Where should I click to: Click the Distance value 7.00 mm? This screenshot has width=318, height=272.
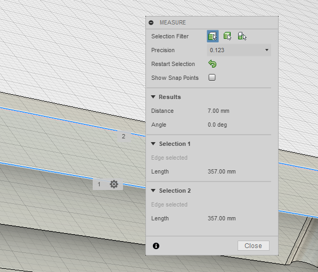(218, 111)
